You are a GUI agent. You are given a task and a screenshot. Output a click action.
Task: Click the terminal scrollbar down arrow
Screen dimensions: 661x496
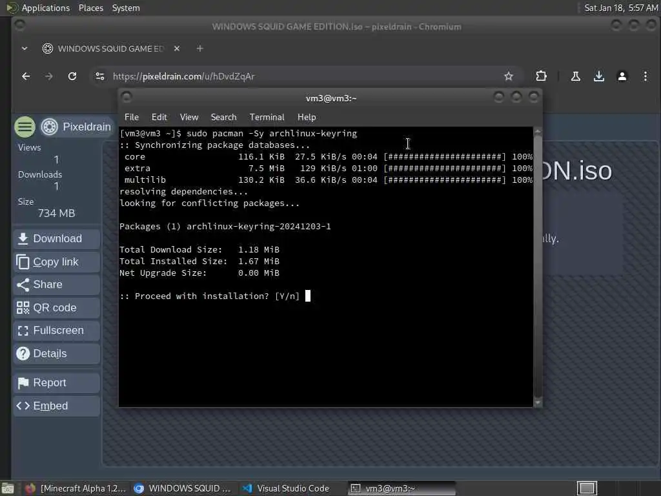538,403
